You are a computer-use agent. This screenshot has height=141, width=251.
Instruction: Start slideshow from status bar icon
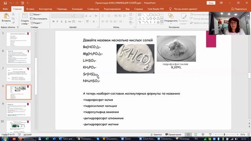click(x=210, y=135)
